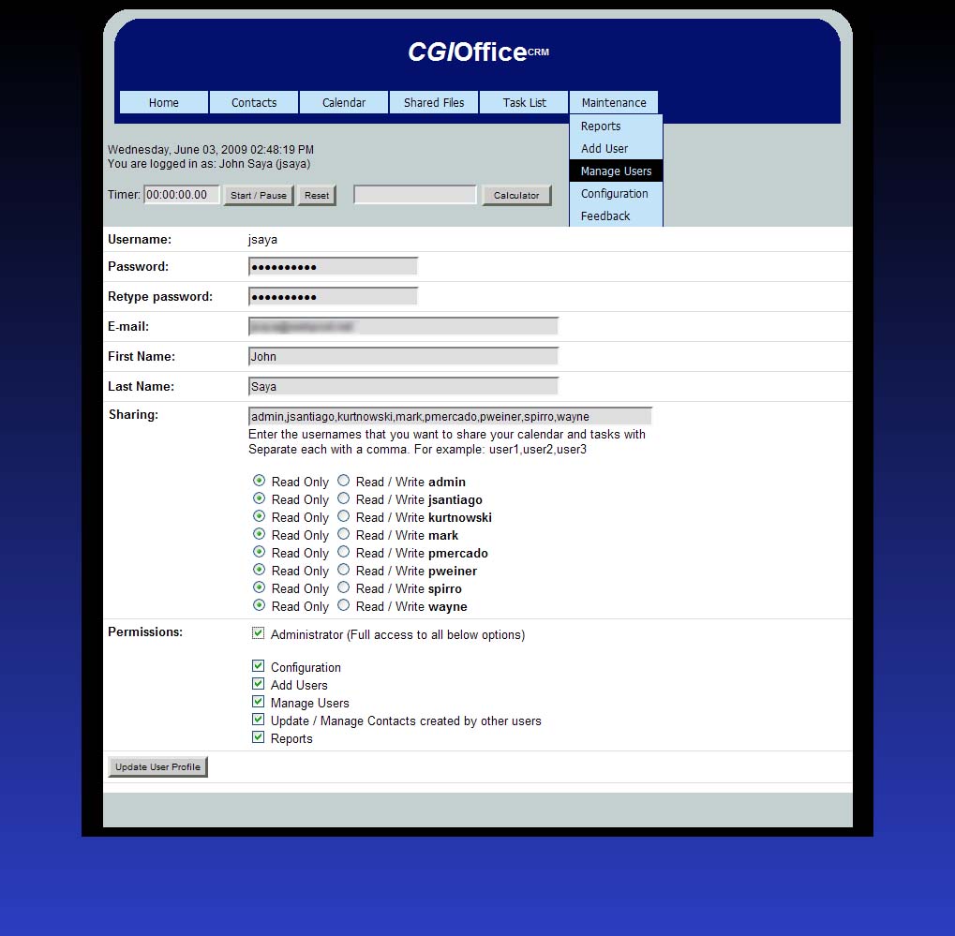Screen dimensions: 955x936
Task: Open the Shared Files tab
Action: 434,102
